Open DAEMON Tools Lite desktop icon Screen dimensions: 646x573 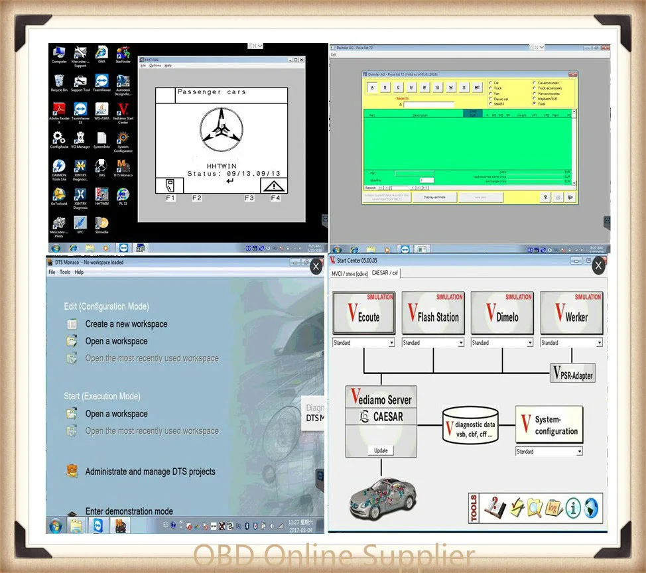[x=59, y=170]
